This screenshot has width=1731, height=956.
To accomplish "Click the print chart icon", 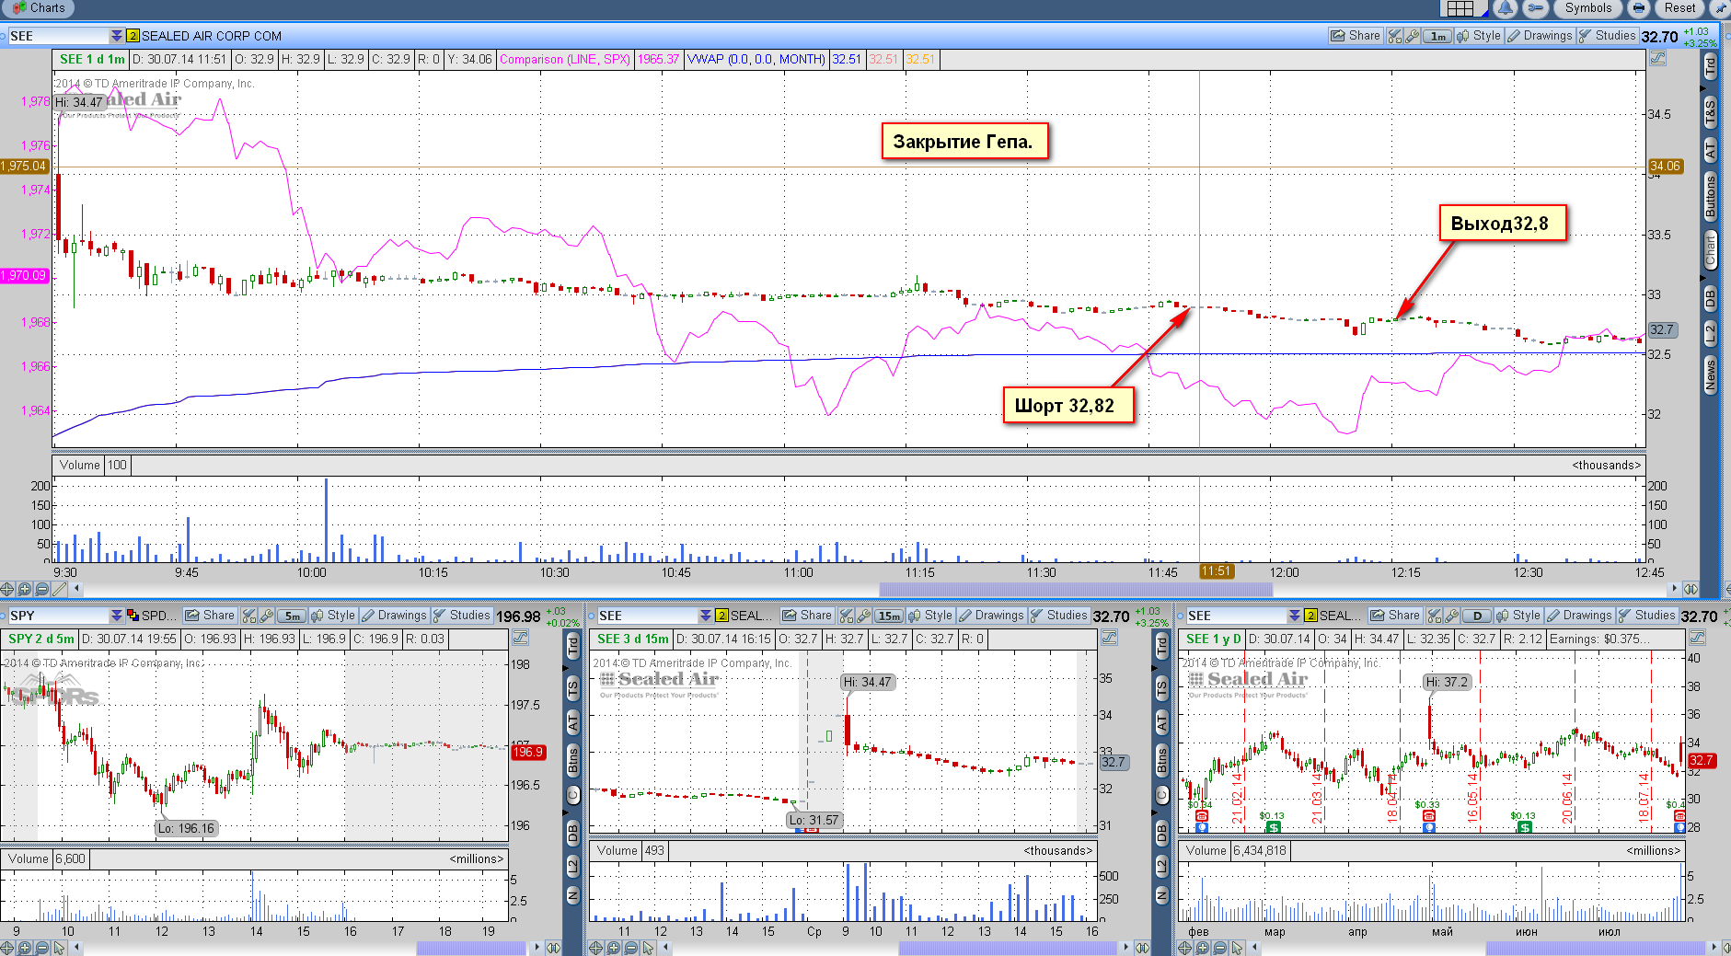I will tap(1639, 8).
